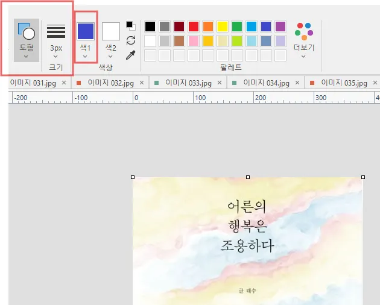Choose the light gray palette swatch
This screenshot has width=380, height=305.
point(165,41)
